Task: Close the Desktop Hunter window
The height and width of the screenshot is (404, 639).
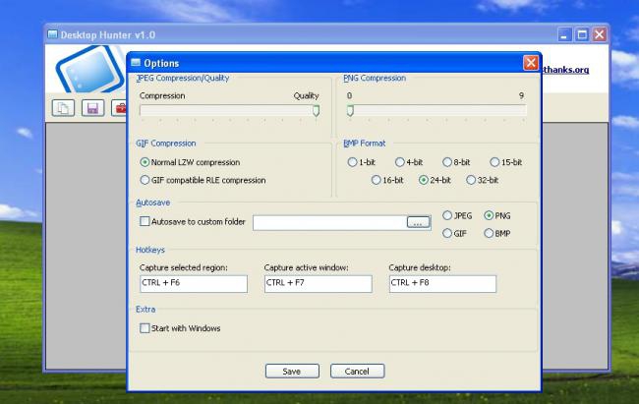Action: pos(600,35)
